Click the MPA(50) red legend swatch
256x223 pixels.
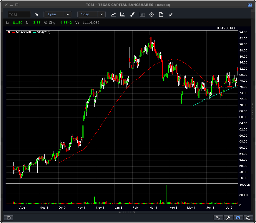[13, 32]
